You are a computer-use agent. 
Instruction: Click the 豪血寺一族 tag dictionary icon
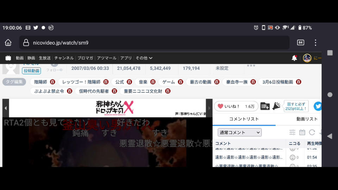[x=253, y=82]
